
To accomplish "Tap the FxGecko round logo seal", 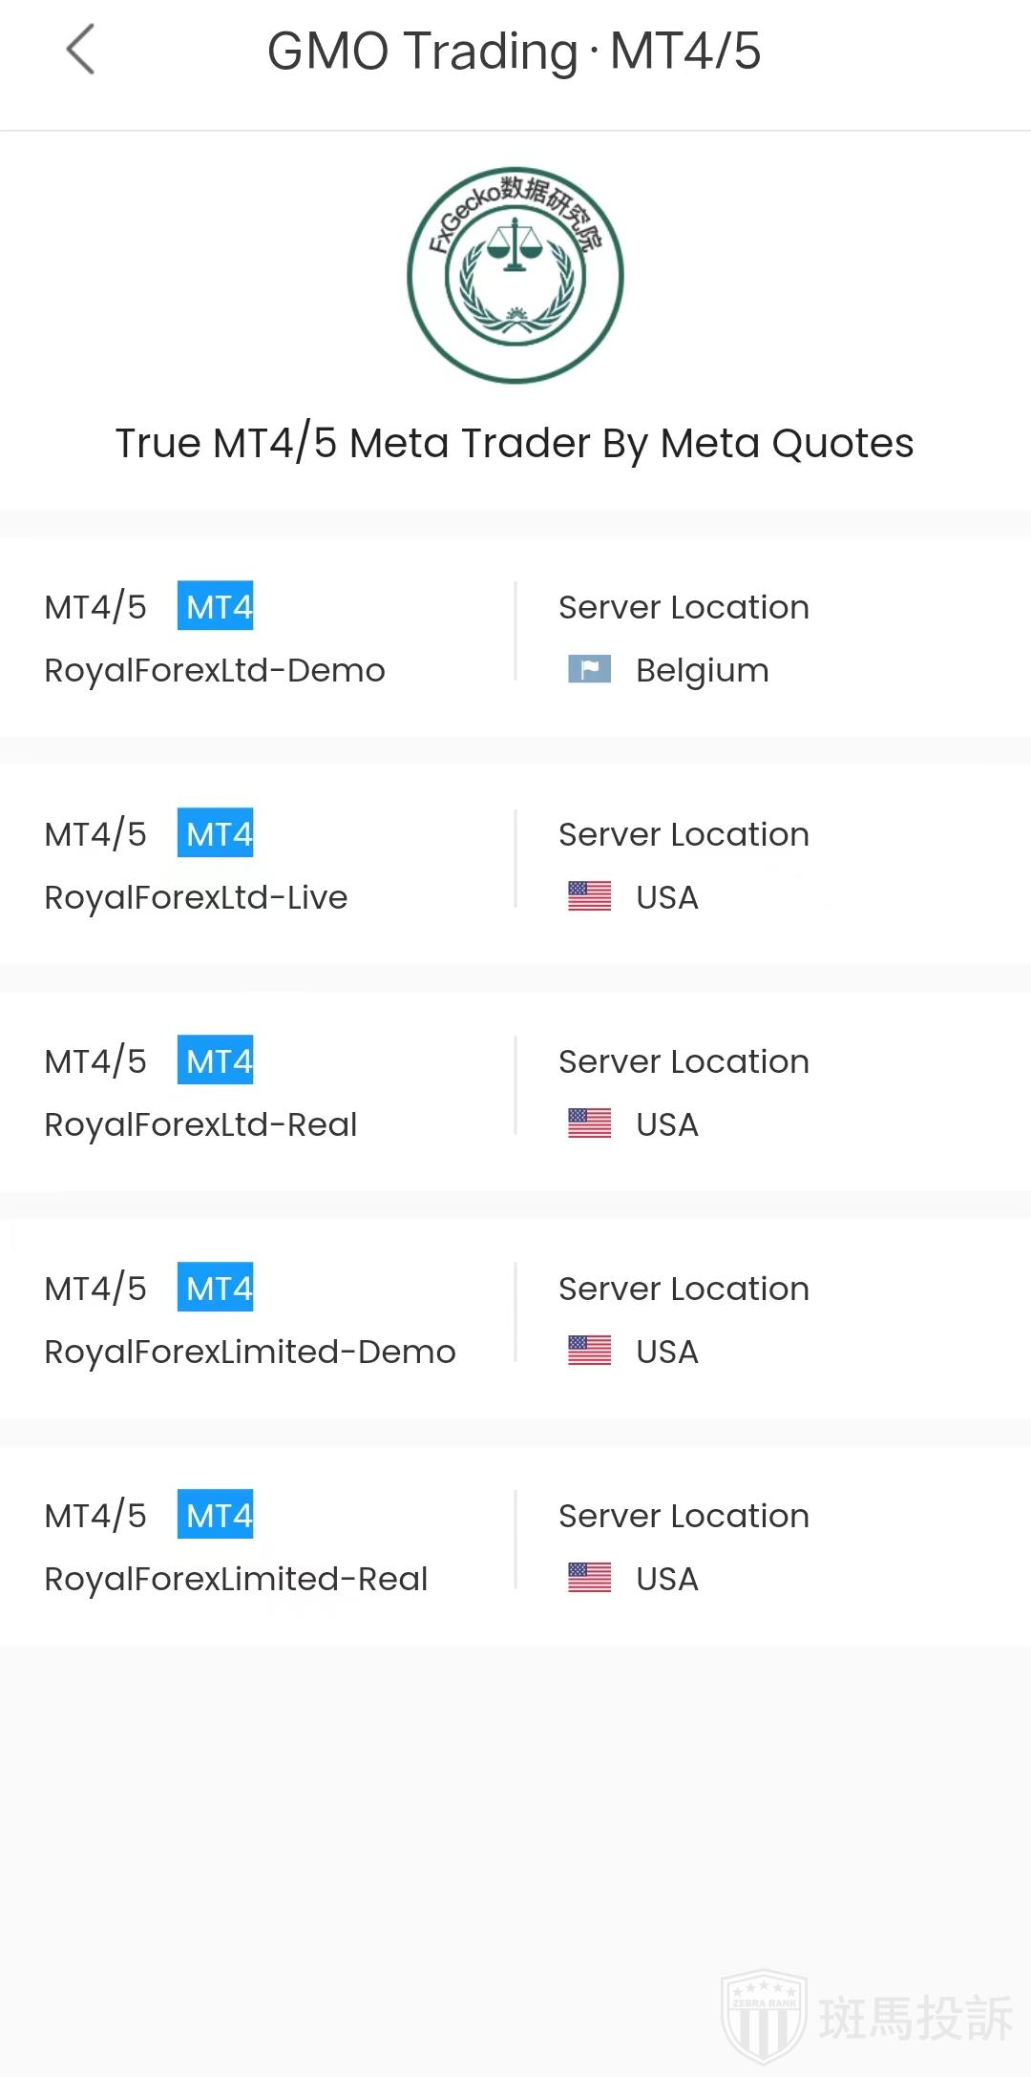I will click(515, 275).
